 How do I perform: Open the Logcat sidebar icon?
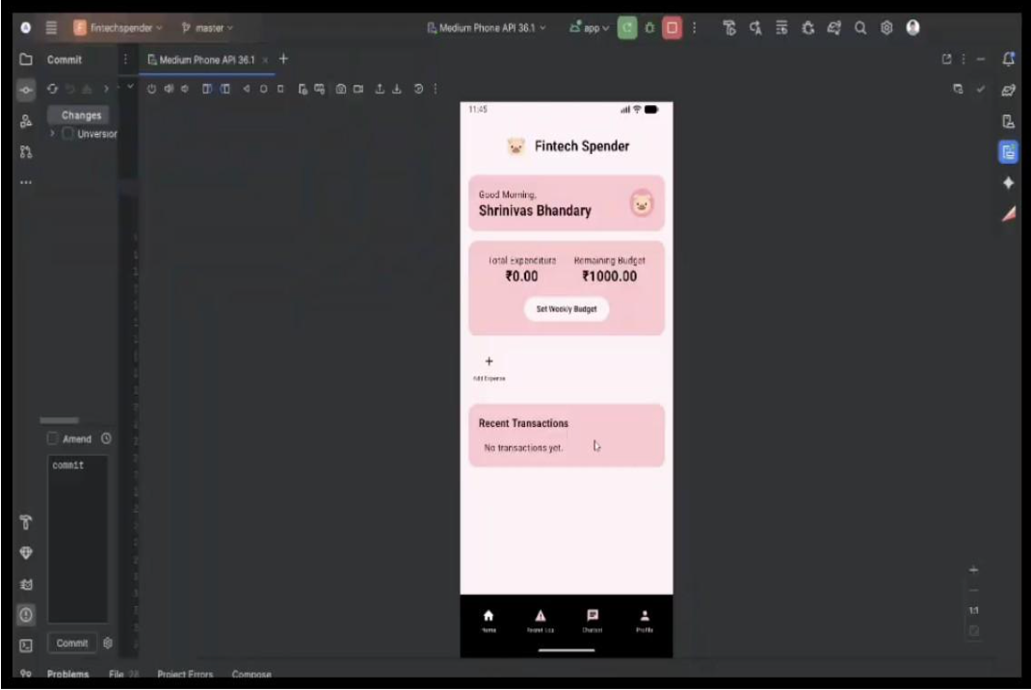click(26, 584)
